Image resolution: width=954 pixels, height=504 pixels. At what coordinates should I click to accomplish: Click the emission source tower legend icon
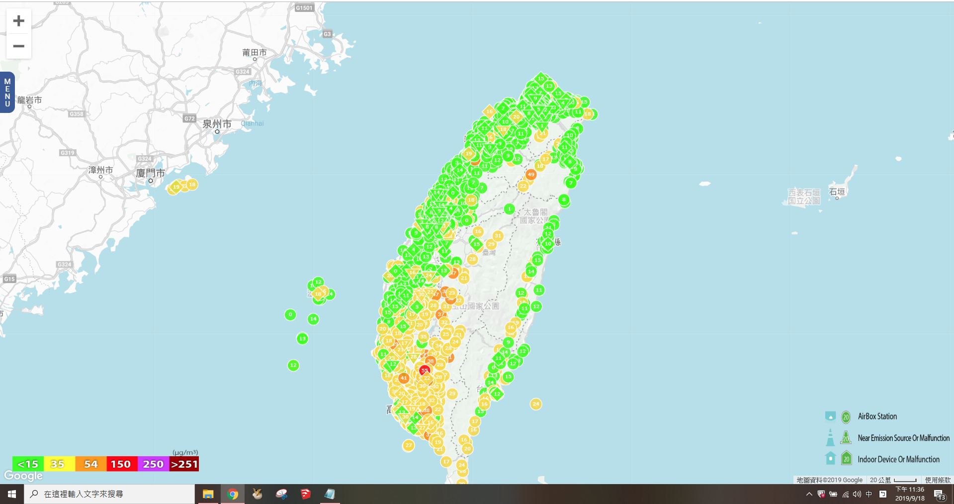pyautogui.click(x=830, y=438)
